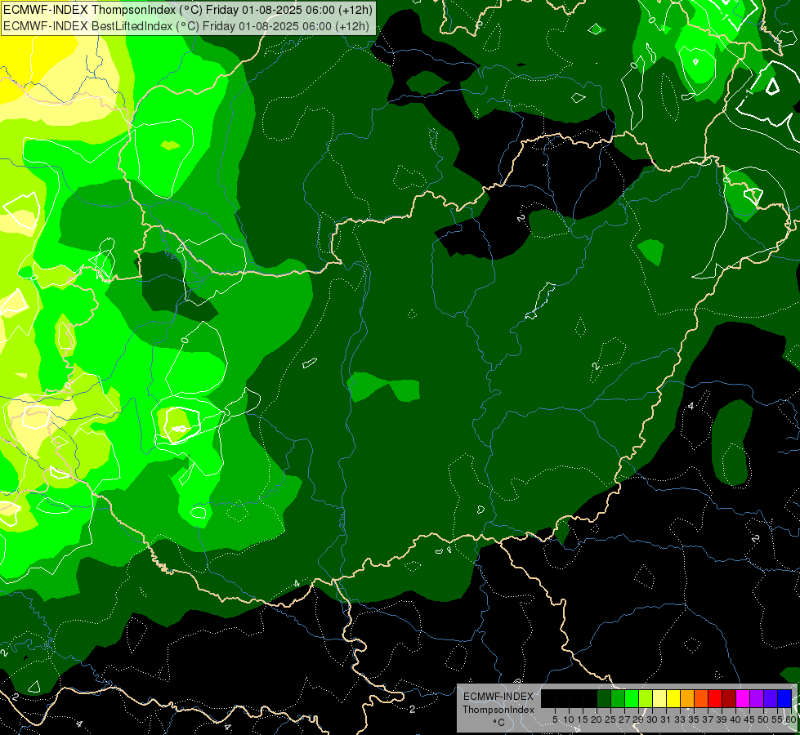Image resolution: width=800 pixels, height=735 pixels.
Task: Click the orange 33–35 legend swatch
Action: (x=687, y=698)
